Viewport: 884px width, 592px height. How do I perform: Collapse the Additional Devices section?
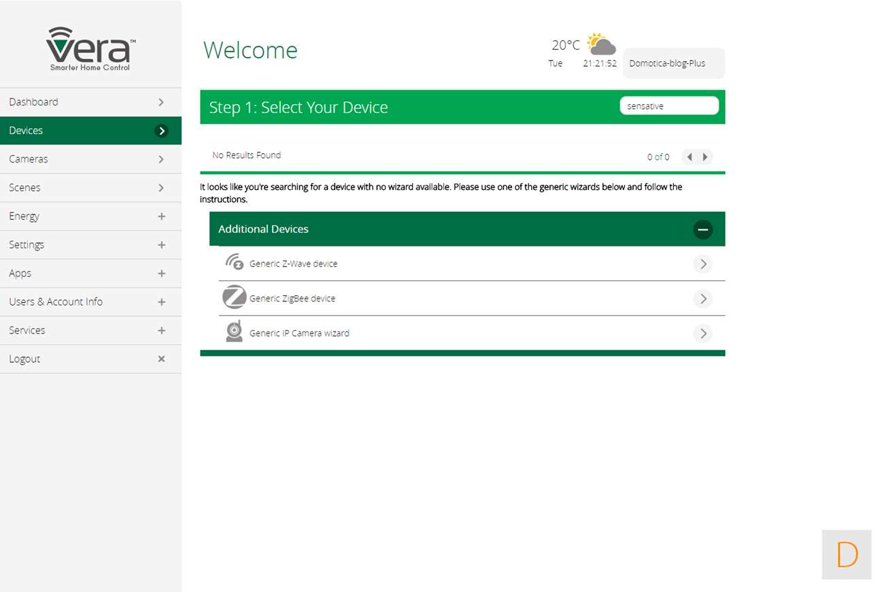(x=702, y=229)
